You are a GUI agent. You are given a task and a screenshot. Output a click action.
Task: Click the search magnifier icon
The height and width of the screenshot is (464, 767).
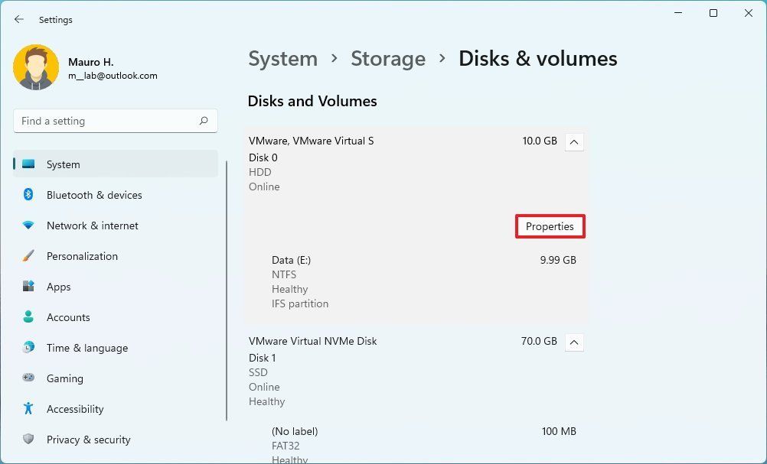tap(204, 121)
